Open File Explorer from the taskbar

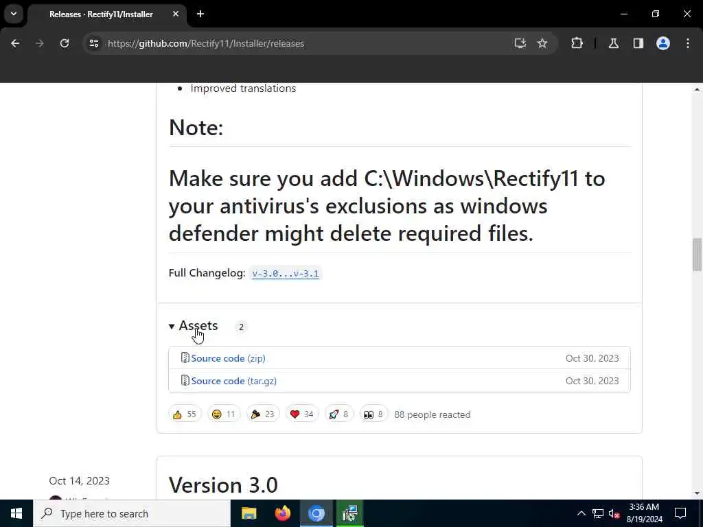[249, 513]
